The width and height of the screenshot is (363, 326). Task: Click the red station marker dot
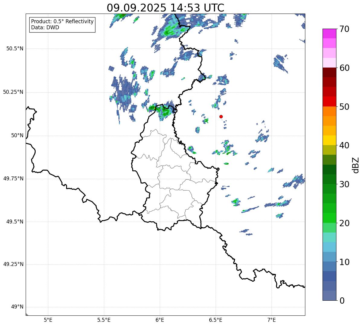point(221,116)
